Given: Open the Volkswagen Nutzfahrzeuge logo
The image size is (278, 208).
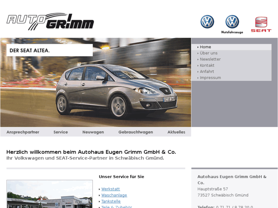Looking at the screenshot, I should (232, 24).
